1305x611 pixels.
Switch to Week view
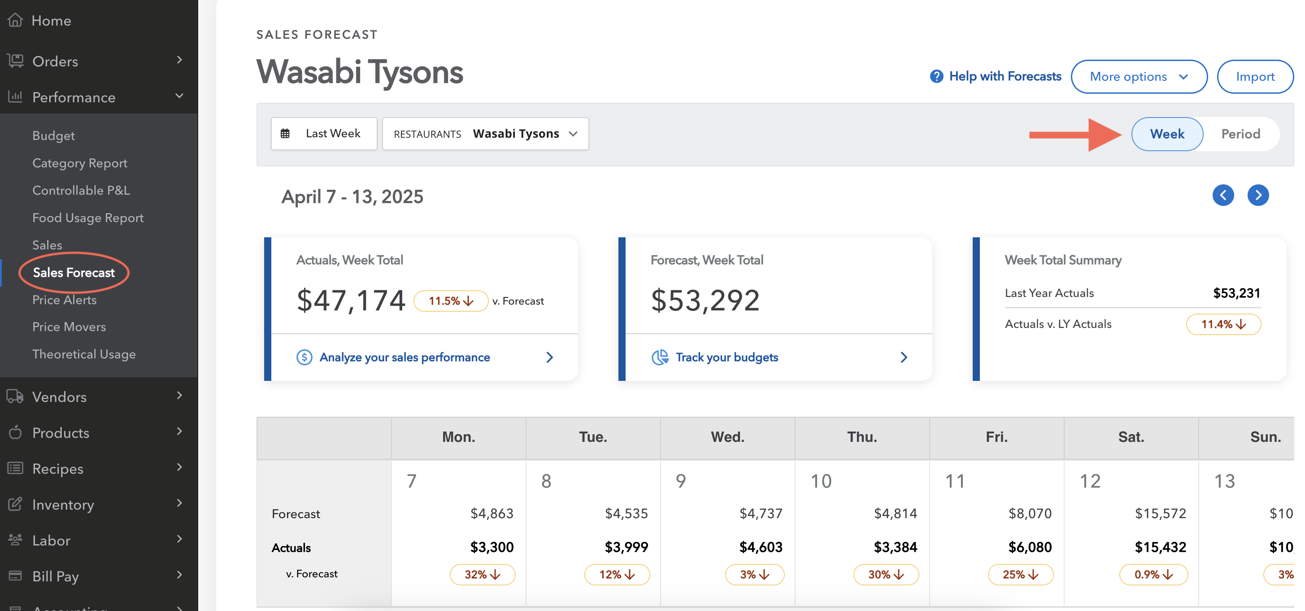coord(1167,134)
